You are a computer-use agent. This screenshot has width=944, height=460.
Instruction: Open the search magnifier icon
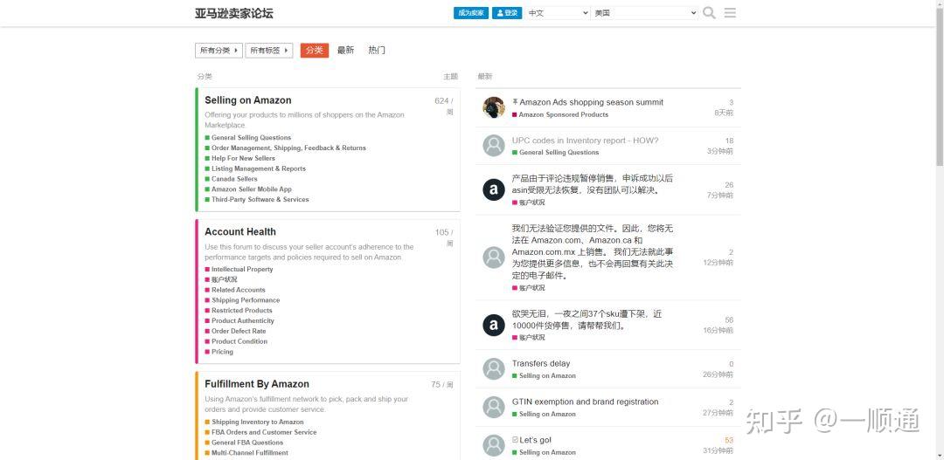[709, 12]
